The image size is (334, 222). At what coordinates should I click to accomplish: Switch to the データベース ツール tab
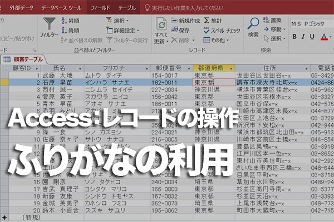(61, 8)
